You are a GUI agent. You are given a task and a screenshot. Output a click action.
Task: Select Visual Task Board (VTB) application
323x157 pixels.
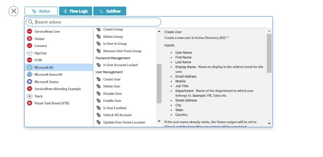(59, 103)
